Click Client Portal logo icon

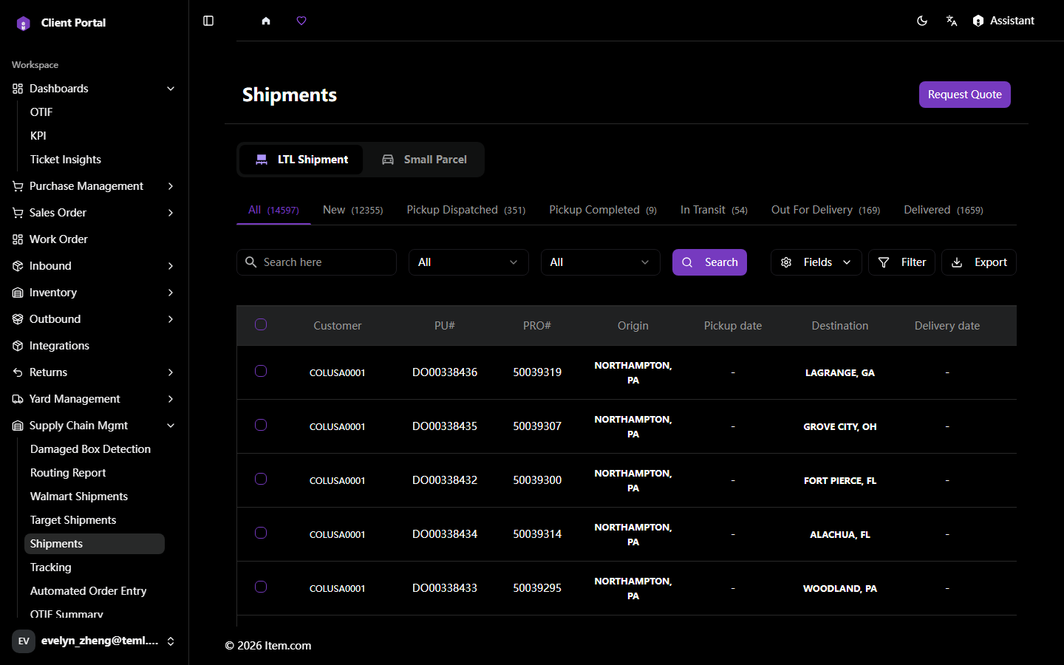[24, 23]
